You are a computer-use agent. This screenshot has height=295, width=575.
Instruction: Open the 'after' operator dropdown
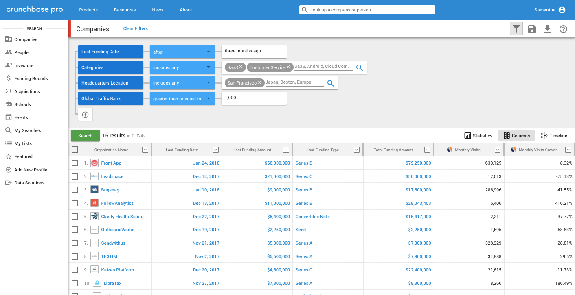(x=182, y=52)
